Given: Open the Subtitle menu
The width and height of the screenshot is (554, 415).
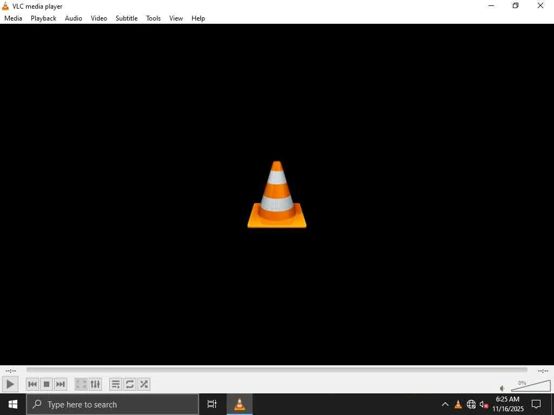Looking at the screenshot, I should click(127, 18).
